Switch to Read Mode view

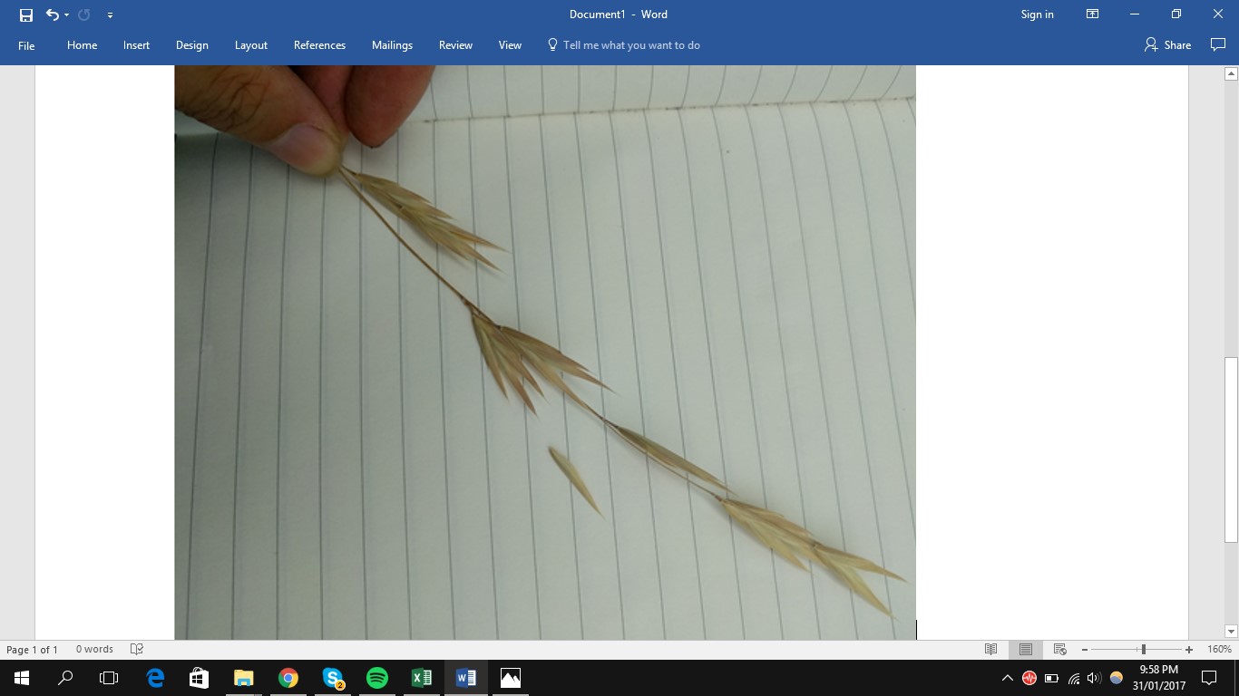(990, 649)
